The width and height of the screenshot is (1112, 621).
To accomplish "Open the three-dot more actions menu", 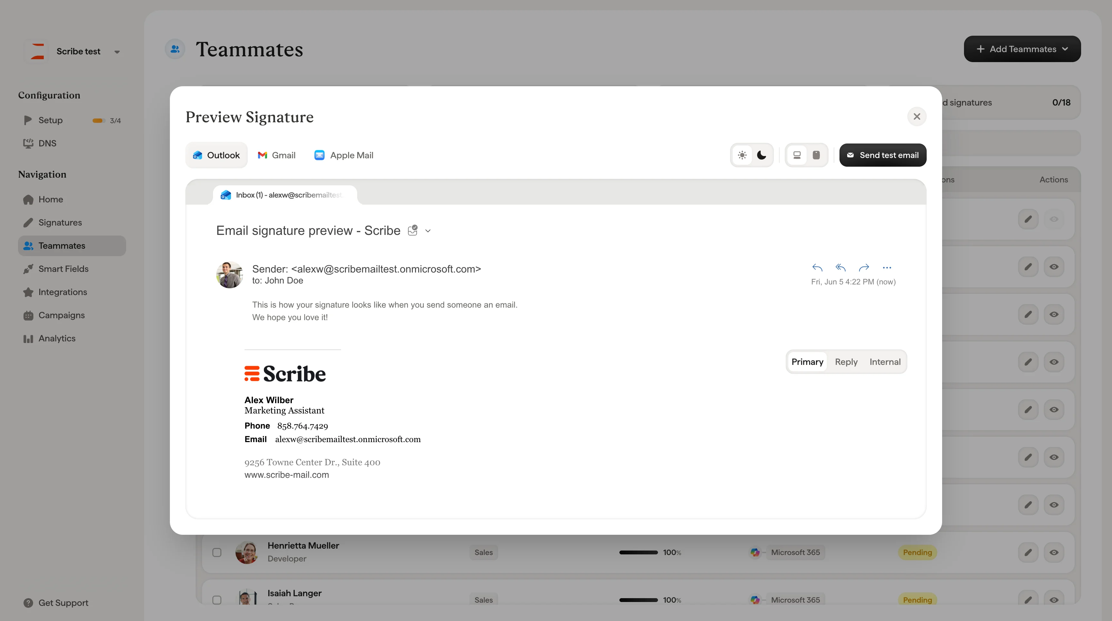I will point(887,268).
